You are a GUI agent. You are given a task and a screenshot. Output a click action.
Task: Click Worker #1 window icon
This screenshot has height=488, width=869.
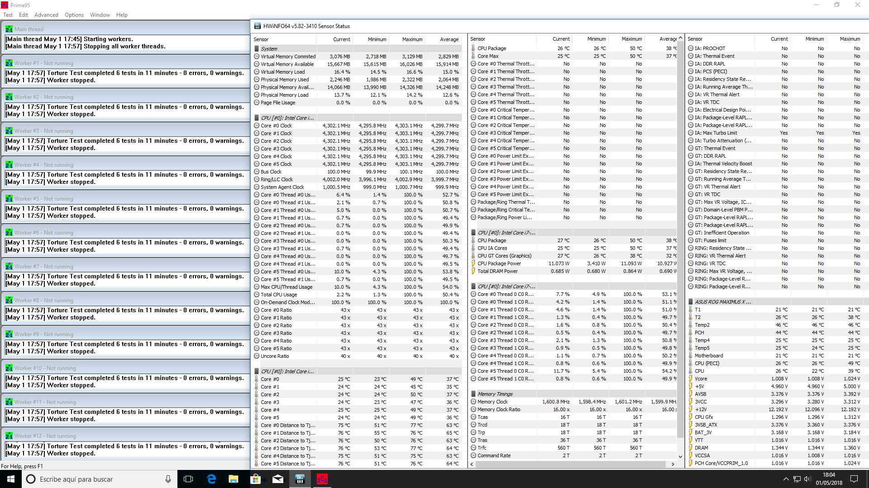tap(9, 63)
